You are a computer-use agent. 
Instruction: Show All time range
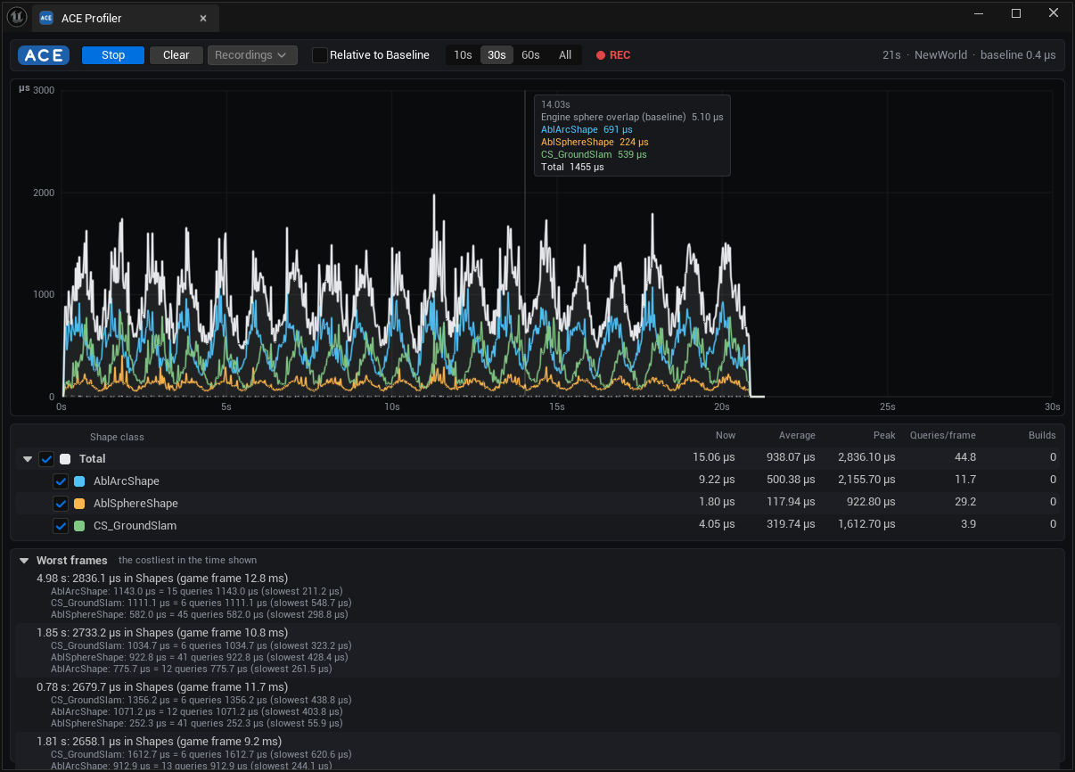565,55
